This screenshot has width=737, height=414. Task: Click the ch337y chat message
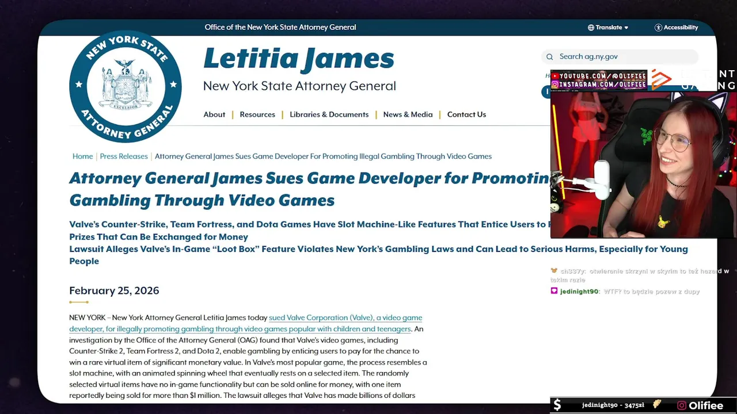pyautogui.click(x=640, y=275)
